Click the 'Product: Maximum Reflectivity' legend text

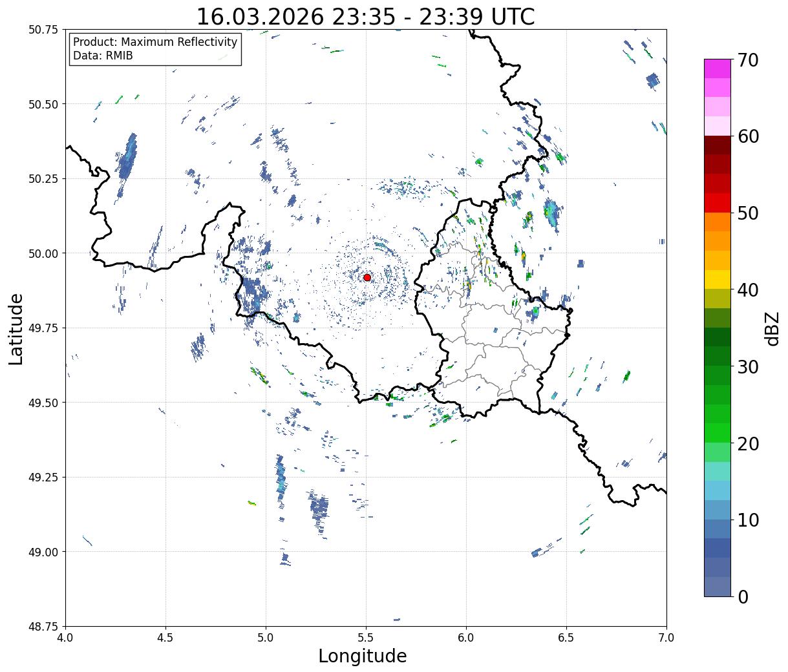point(155,42)
